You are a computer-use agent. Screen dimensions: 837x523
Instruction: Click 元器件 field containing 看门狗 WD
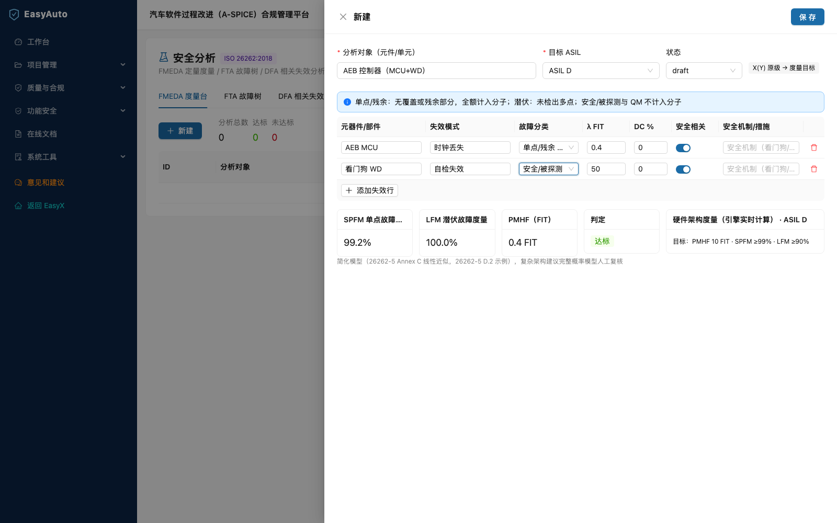click(x=381, y=169)
